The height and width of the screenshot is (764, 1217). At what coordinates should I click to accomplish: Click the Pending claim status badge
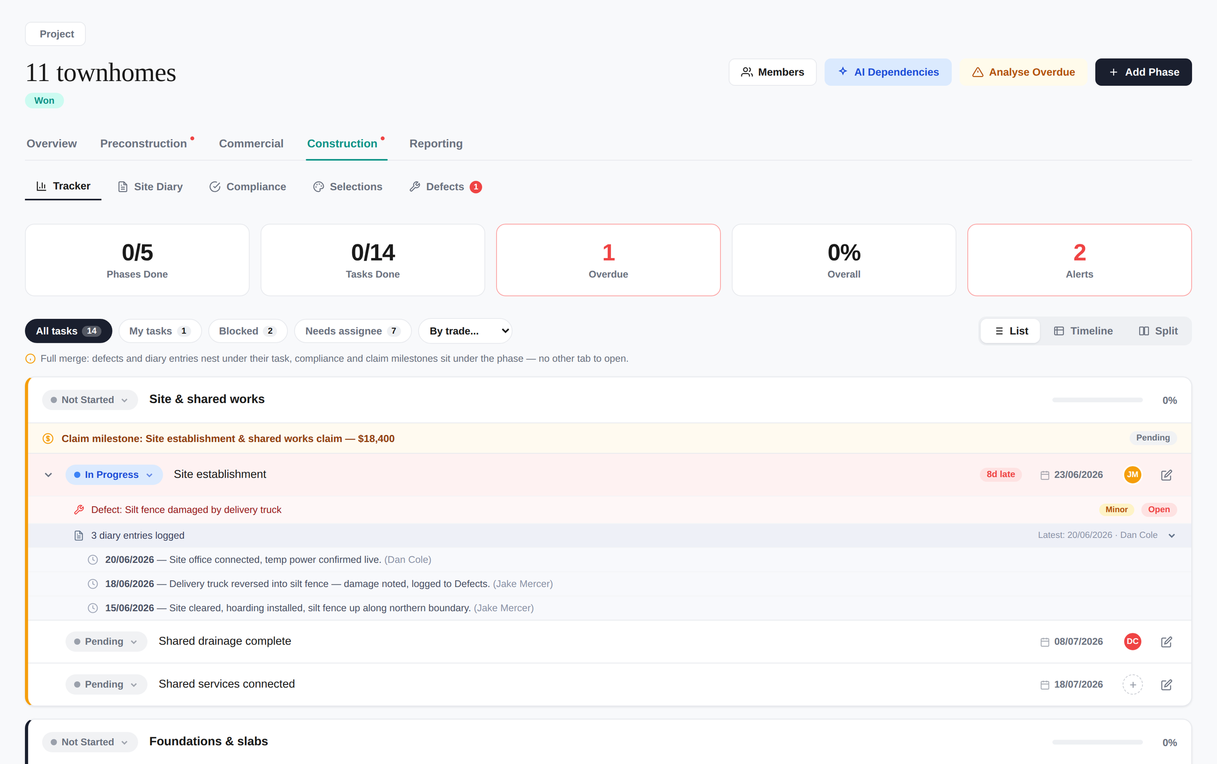pyautogui.click(x=1153, y=438)
